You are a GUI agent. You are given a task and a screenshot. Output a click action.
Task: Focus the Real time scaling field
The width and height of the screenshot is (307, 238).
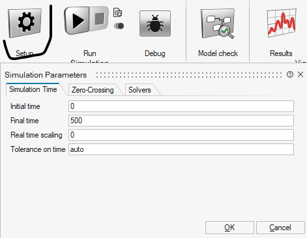pyautogui.click(x=181, y=135)
